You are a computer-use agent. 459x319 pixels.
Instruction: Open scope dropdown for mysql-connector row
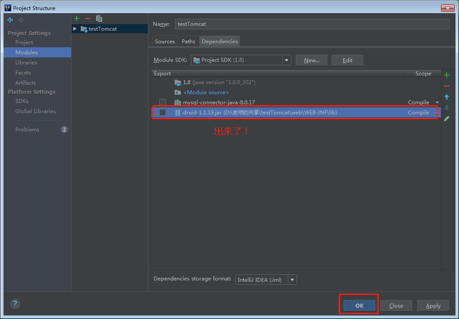click(x=437, y=103)
